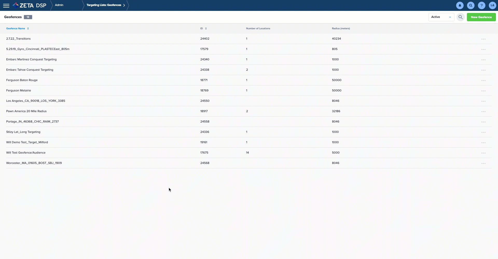Open the user profile avatar menu
The image size is (498, 259).
tap(492, 5)
